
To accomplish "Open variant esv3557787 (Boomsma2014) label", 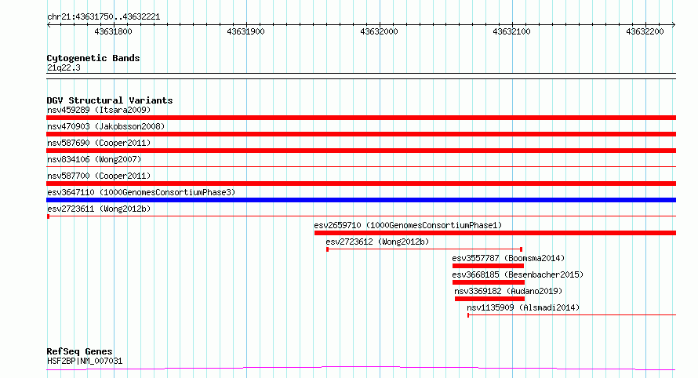I will point(508,258).
